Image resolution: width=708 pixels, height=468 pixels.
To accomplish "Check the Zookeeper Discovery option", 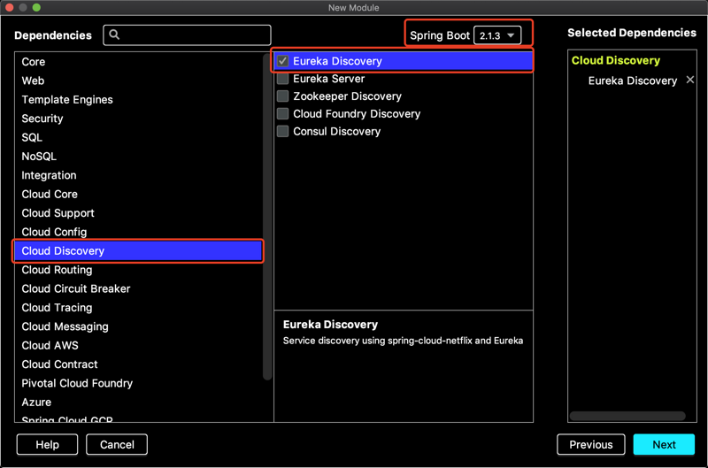I will click(283, 96).
